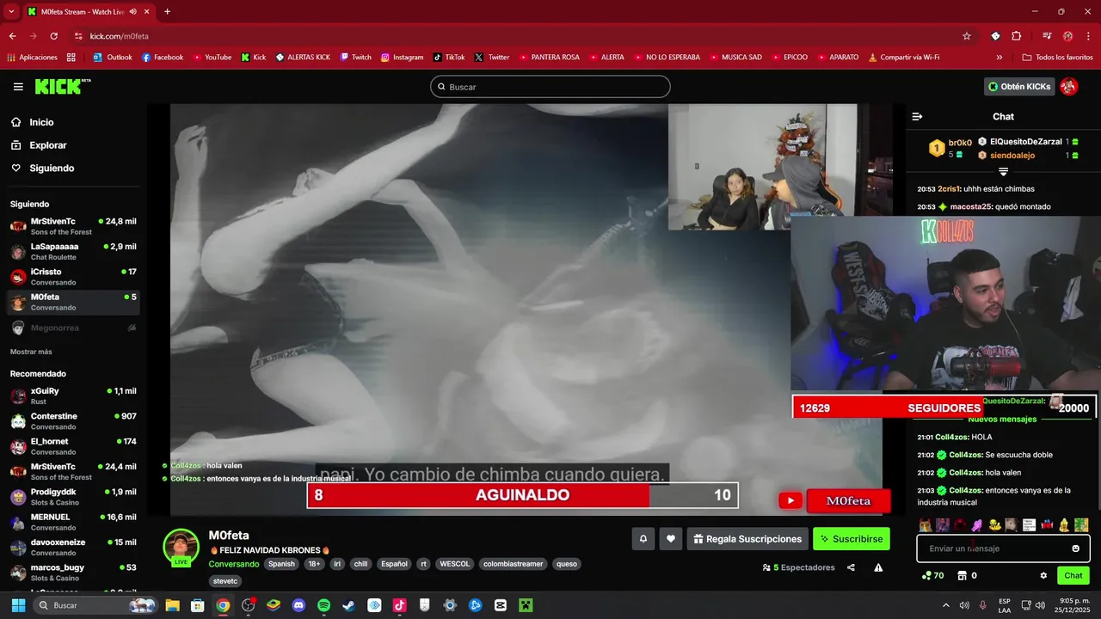The width and height of the screenshot is (1101, 619).
Task: Open a new browser tab
Action: [167, 12]
